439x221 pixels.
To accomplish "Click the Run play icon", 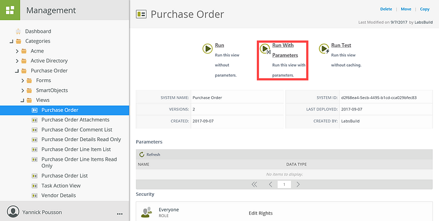I will pos(207,49).
